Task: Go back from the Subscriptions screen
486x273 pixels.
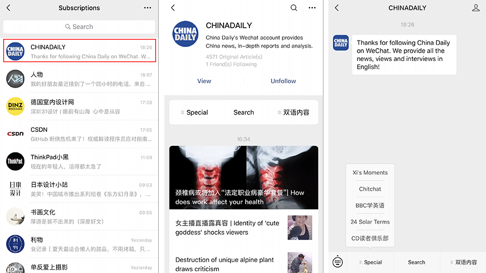Action: click(x=8, y=8)
